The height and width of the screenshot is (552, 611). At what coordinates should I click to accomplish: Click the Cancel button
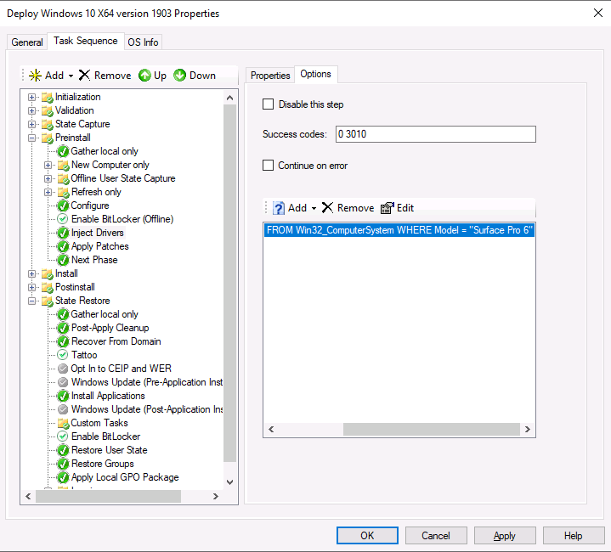pyautogui.click(x=436, y=536)
